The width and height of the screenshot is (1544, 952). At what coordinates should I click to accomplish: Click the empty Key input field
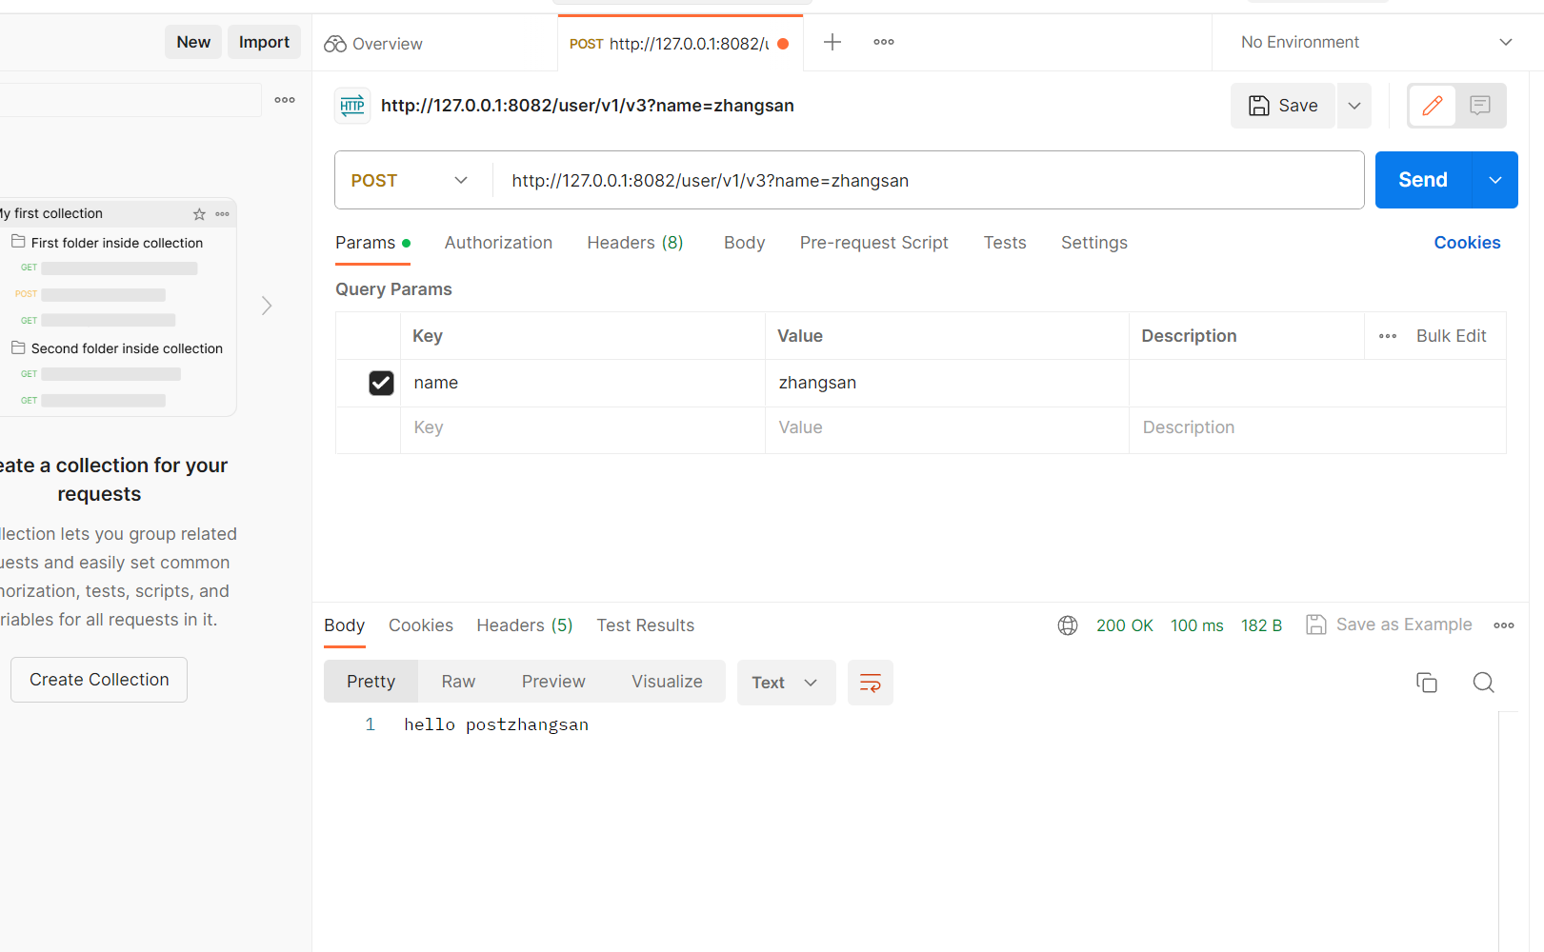coord(583,428)
